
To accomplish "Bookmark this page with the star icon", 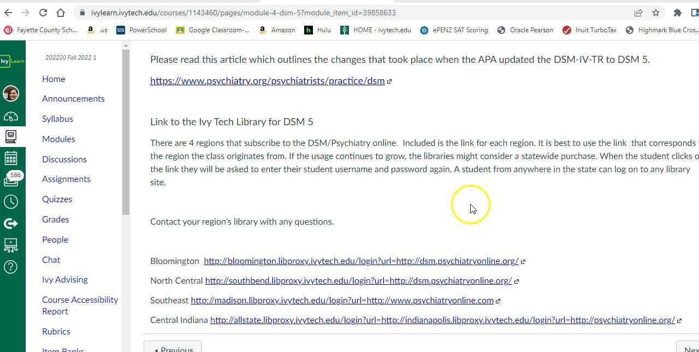I will pyautogui.click(x=655, y=13).
